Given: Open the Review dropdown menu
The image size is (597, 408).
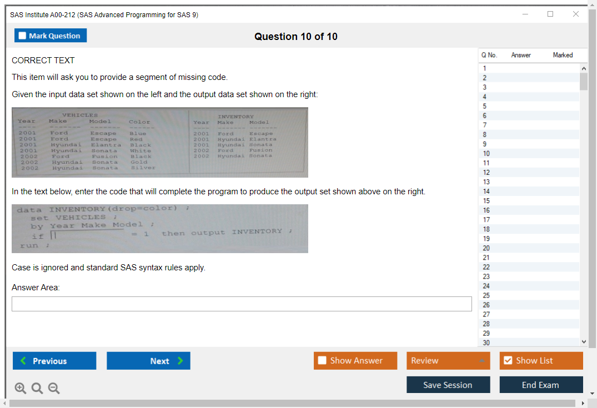Looking at the screenshot, I should (448, 361).
